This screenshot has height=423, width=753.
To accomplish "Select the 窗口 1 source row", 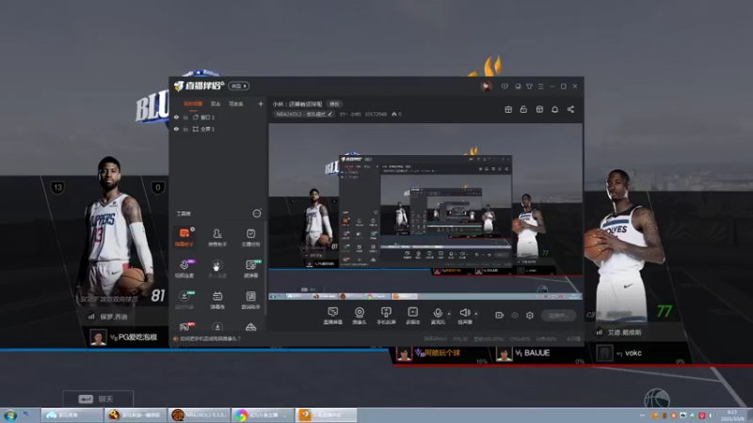I will (x=218, y=117).
